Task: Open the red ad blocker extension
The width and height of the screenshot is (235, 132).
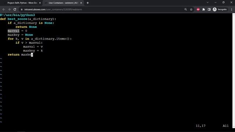Action: point(198,10)
